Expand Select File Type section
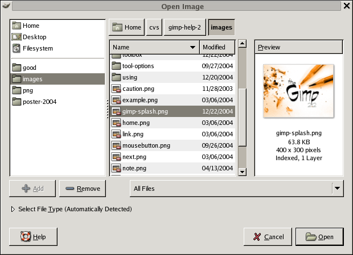The height and width of the screenshot is (255, 353). (14, 209)
